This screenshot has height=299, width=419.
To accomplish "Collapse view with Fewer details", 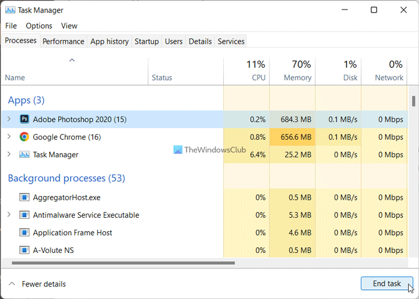I will [x=37, y=284].
